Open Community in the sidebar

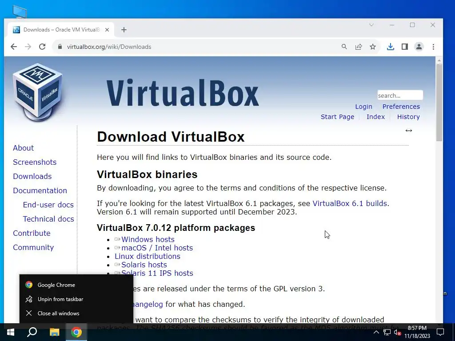point(33,247)
